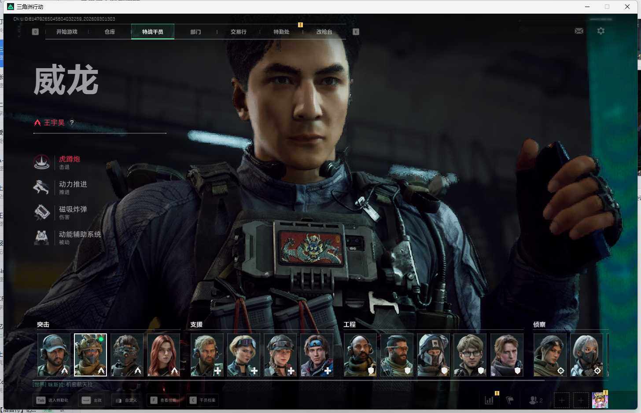Click the 自定义 button
This screenshot has width=641, height=413.
pyautogui.click(x=126, y=400)
